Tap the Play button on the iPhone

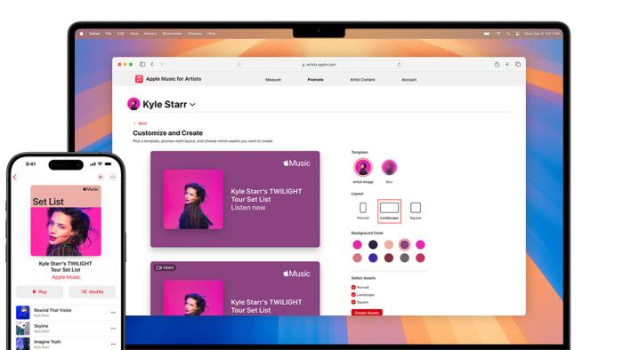(39, 291)
